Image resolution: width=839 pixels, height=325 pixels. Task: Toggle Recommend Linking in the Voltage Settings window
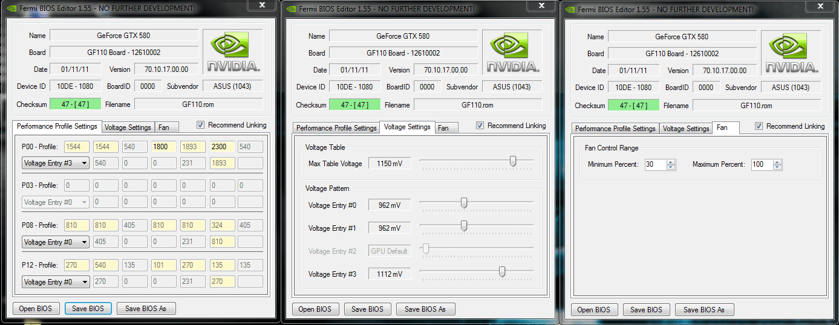(x=480, y=126)
